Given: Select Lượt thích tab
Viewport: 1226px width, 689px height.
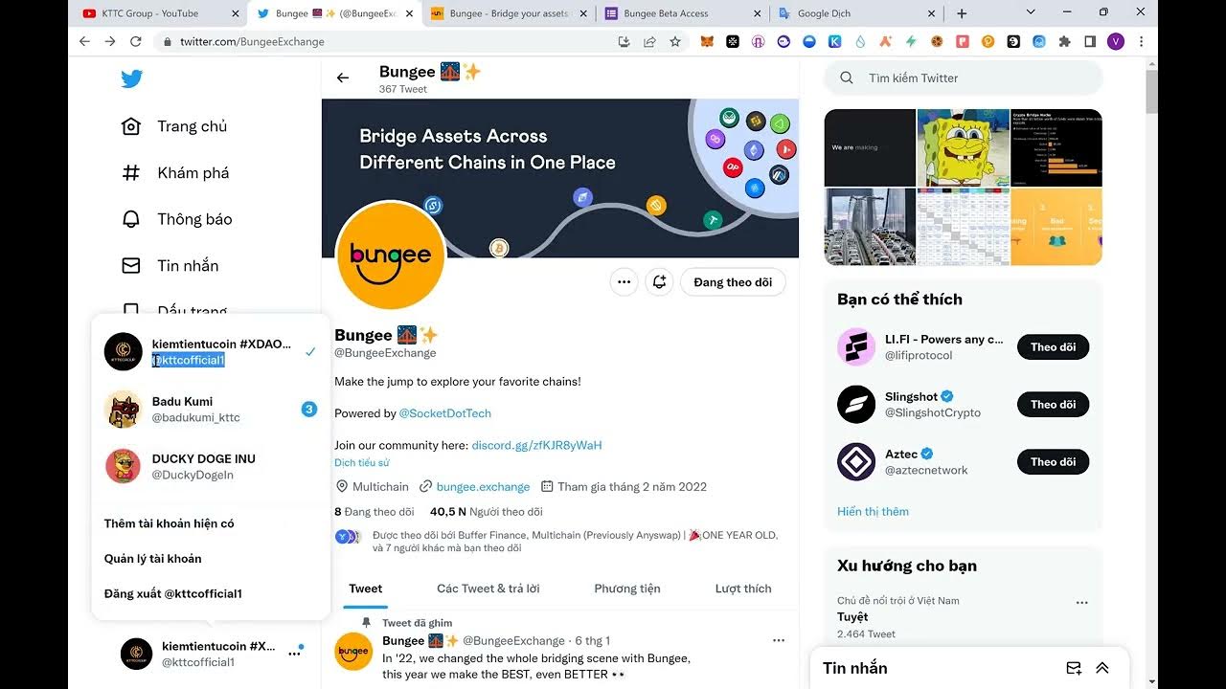Looking at the screenshot, I should point(743,589).
